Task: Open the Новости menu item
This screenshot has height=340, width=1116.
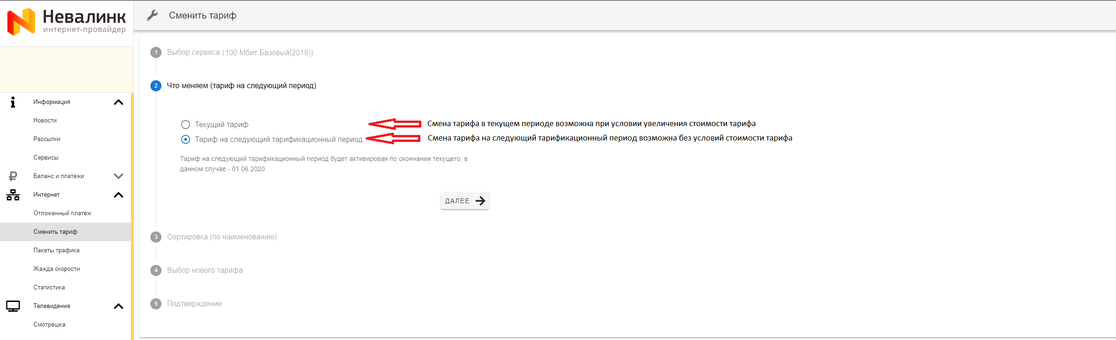Action: pos(45,121)
